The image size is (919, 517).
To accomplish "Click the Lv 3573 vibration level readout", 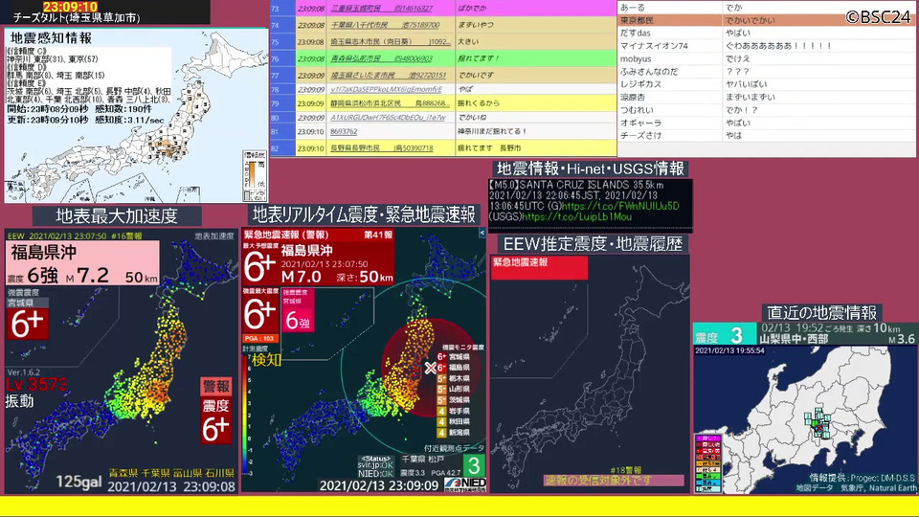I will pyautogui.click(x=37, y=385).
